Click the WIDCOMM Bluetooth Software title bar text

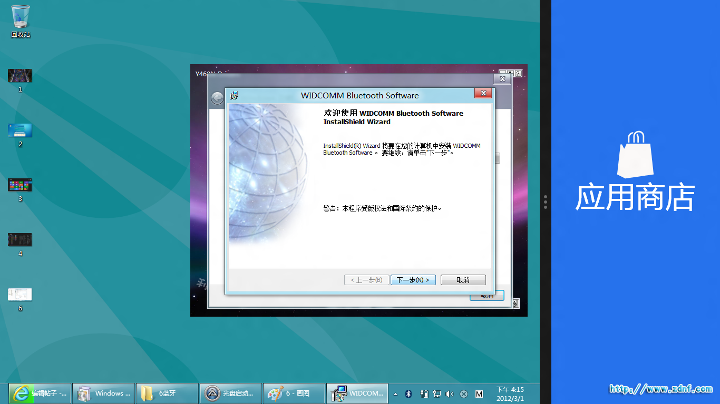360,95
